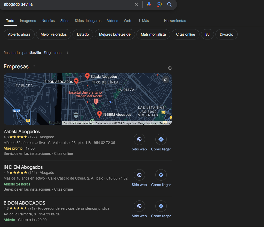This screenshot has height=227, width=264.
Task: Toggle the Mejor valorados filter chip
Action: point(53,34)
